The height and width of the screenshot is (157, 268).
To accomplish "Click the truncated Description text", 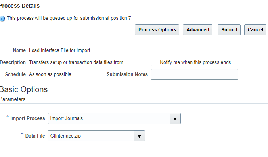I will tap(78, 62).
